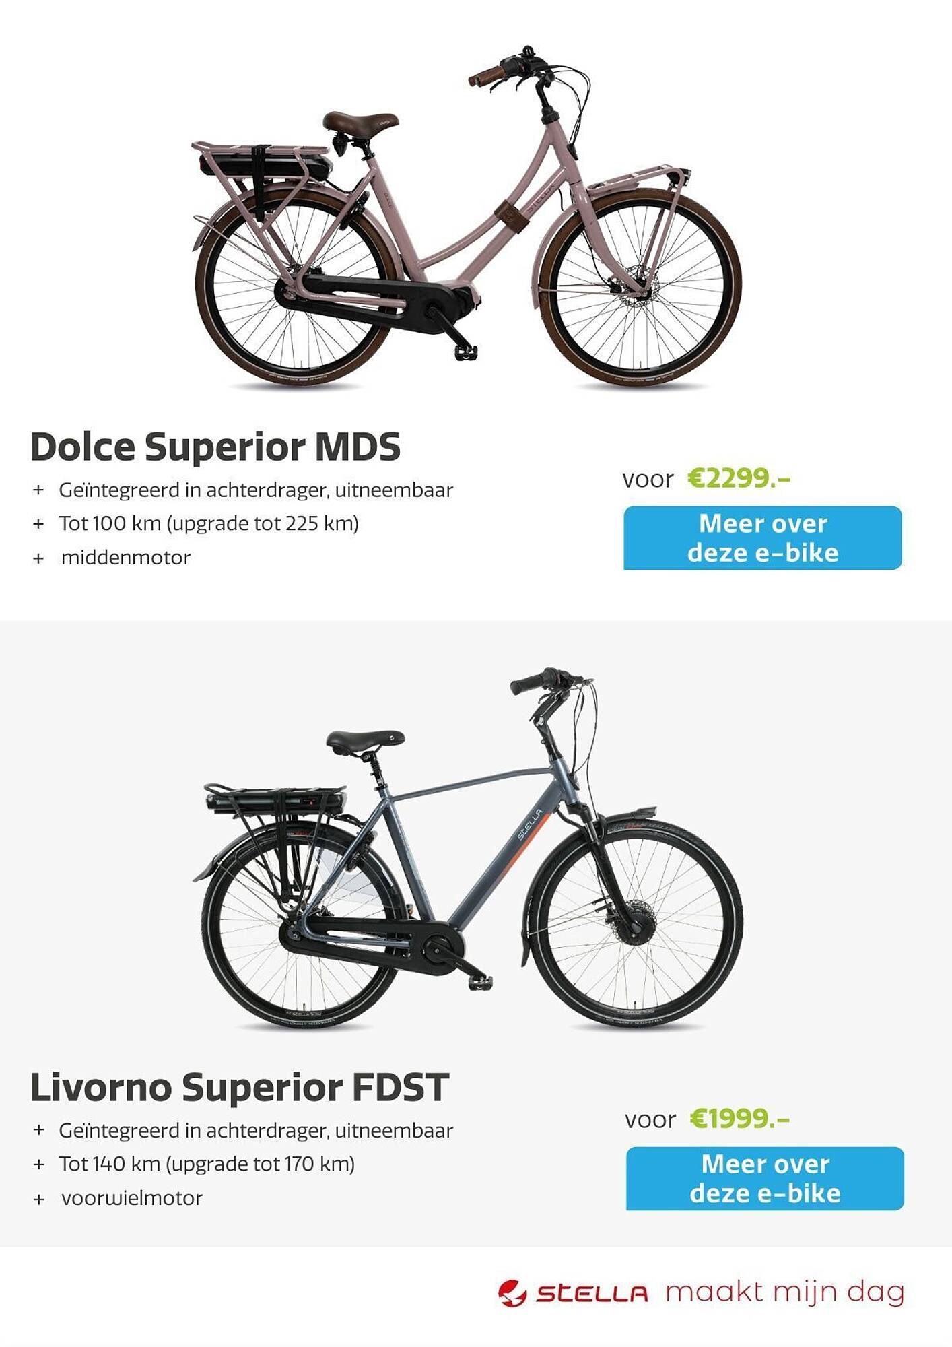952x1347 pixels.
Task: Click the plus icon before Tot 100 km
Action: tap(38, 524)
